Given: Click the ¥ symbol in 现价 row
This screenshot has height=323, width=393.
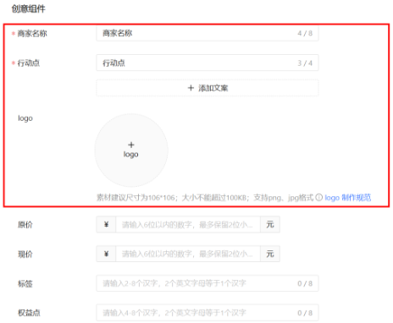Looking at the screenshot, I should click(106, 254).
